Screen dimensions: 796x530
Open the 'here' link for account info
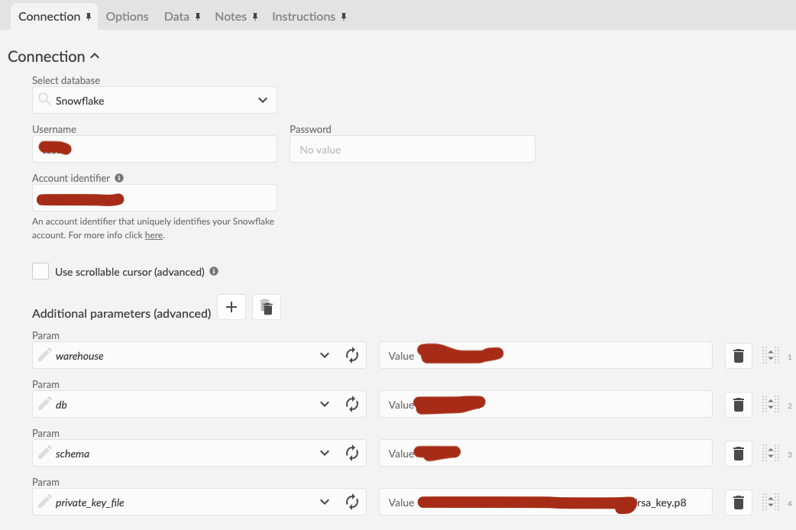[154, 235]
